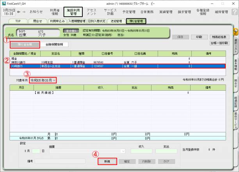239x172 pixels.
Task: Switch to the 入居期間管理 tab
Action: pyautogui.click(x=77, y=21)
